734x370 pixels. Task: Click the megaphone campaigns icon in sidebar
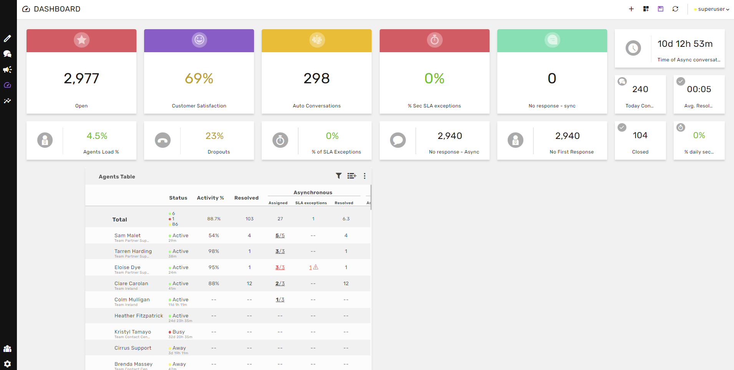coord(7,69)
